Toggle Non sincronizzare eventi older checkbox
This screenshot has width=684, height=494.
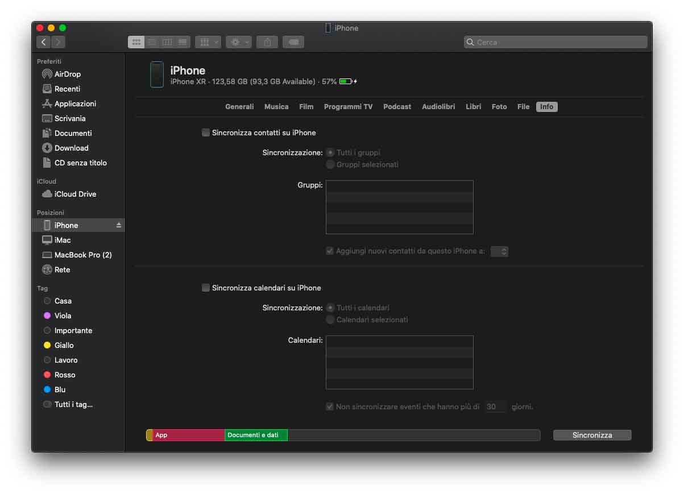coord(330,406)
